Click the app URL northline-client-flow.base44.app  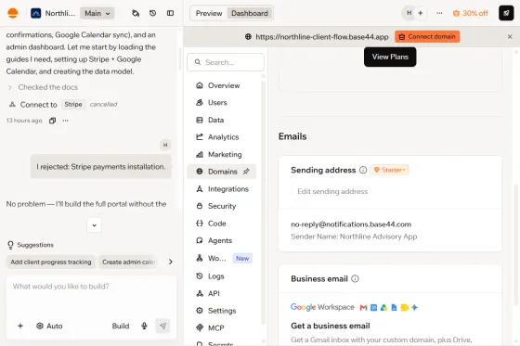point(321,37)
